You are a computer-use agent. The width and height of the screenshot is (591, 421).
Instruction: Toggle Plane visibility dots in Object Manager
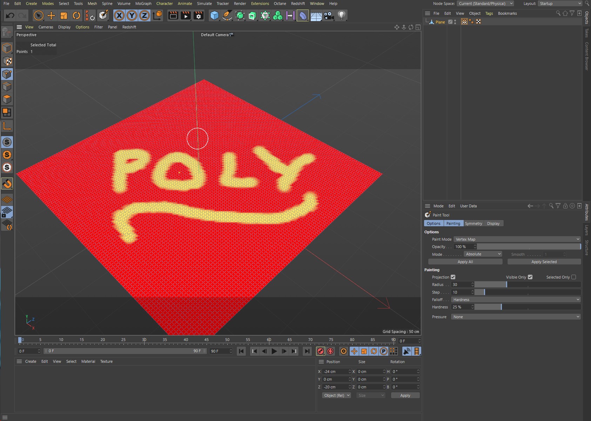(455, 22)
